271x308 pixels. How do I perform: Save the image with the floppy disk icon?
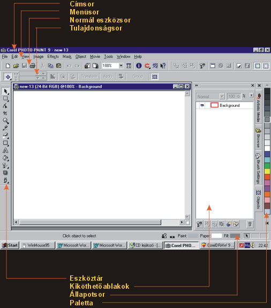tap(25, 66)
